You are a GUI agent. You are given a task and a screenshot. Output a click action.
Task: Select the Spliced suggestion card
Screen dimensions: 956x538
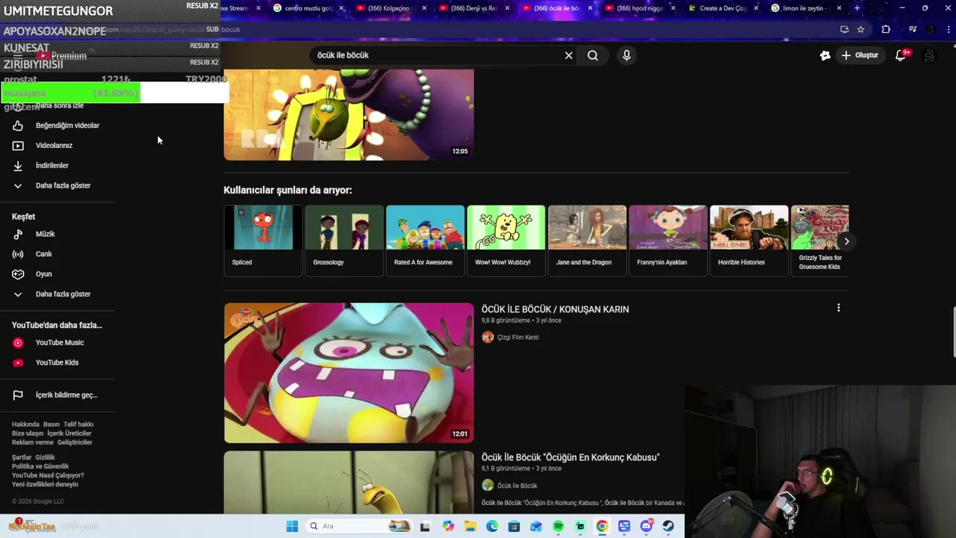pyautogui.click(x=263, y=241)
